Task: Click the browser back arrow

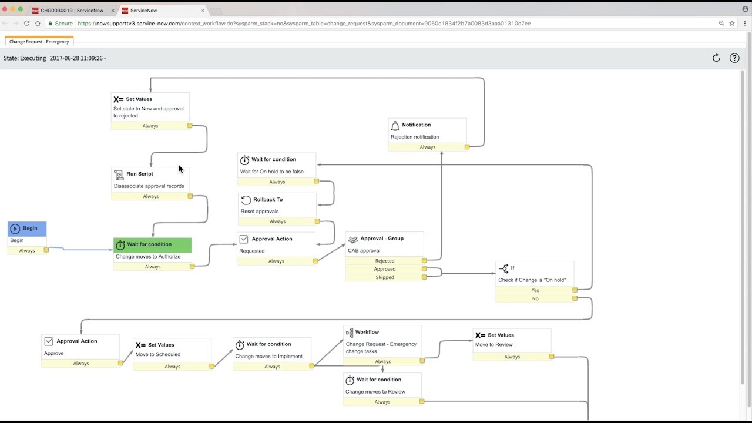Action: 5,23
